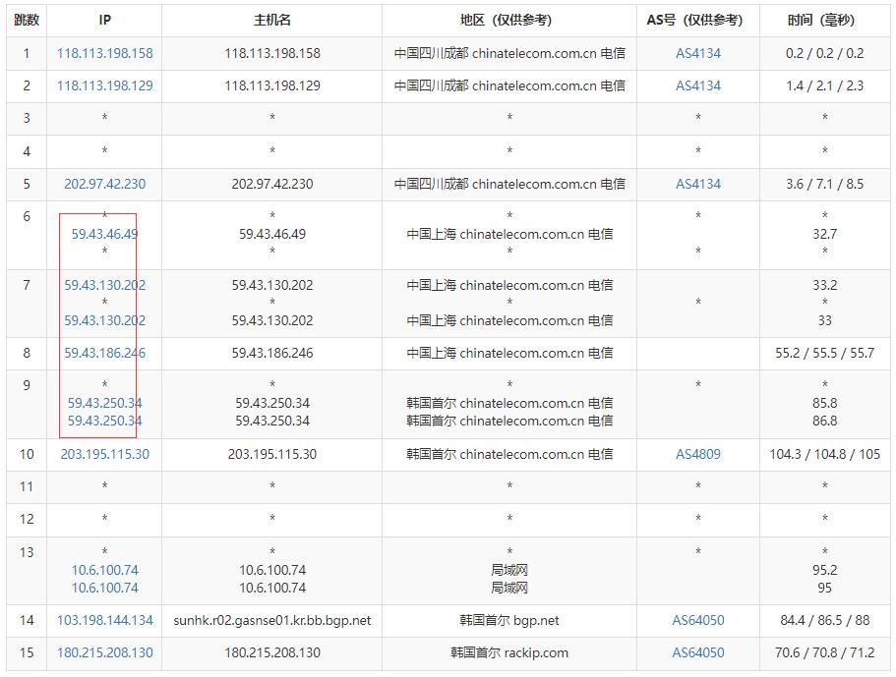Click IP link 202.97.42.230
Image resolution: width=896 pixels, height=677 pixels.
coord(104,184)
